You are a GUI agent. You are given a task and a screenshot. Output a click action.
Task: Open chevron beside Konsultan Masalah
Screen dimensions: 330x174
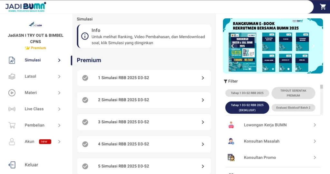(x=315, y=141)
